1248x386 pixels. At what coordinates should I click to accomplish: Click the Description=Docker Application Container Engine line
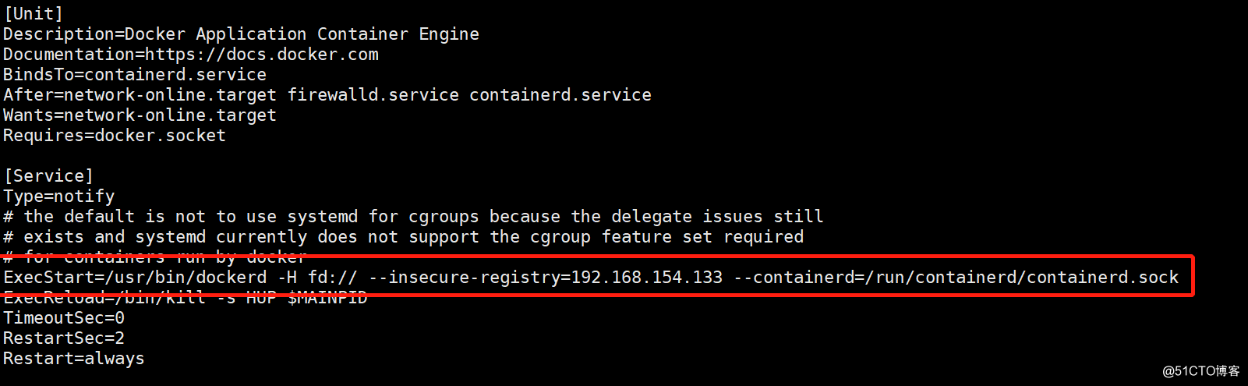[241, 34]
